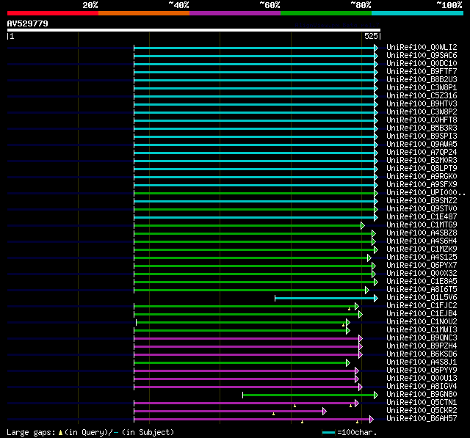Choose subject UniRef100_B9GN80
The width and height of the screenshot is (470, 438).
tap(422, 395)
